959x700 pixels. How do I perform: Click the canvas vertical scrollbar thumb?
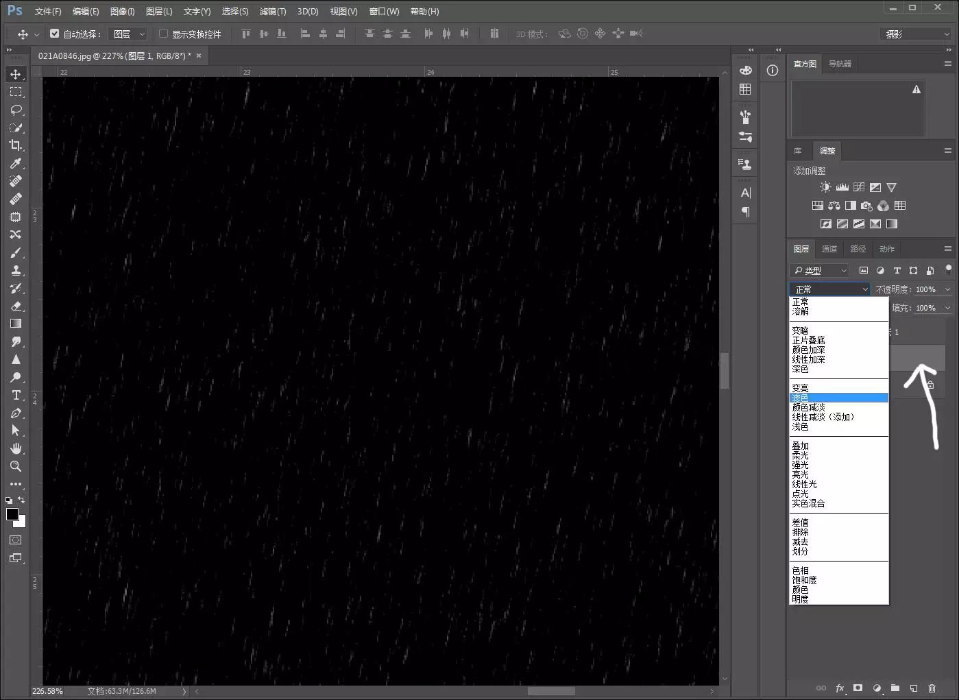(x=725, y=371)
